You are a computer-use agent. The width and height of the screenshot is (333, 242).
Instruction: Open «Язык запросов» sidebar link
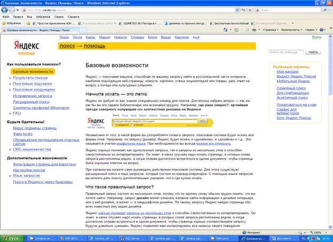click(x=26, y=176)
